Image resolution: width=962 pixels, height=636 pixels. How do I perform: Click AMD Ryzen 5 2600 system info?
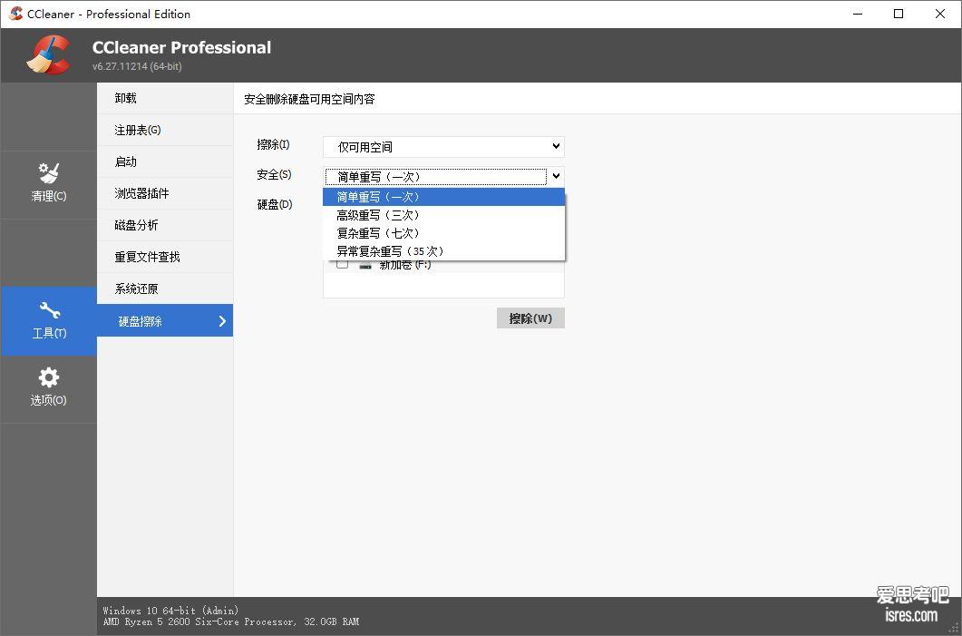pyautogui.click(x=230, y=621)
